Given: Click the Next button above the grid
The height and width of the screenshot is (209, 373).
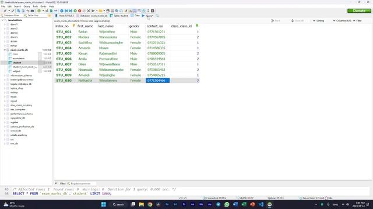Looking at the screenshot, I should click(276, 21).
